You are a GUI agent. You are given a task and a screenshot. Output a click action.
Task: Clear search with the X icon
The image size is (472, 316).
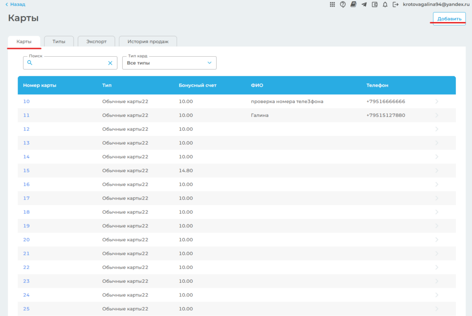point(110,63)
